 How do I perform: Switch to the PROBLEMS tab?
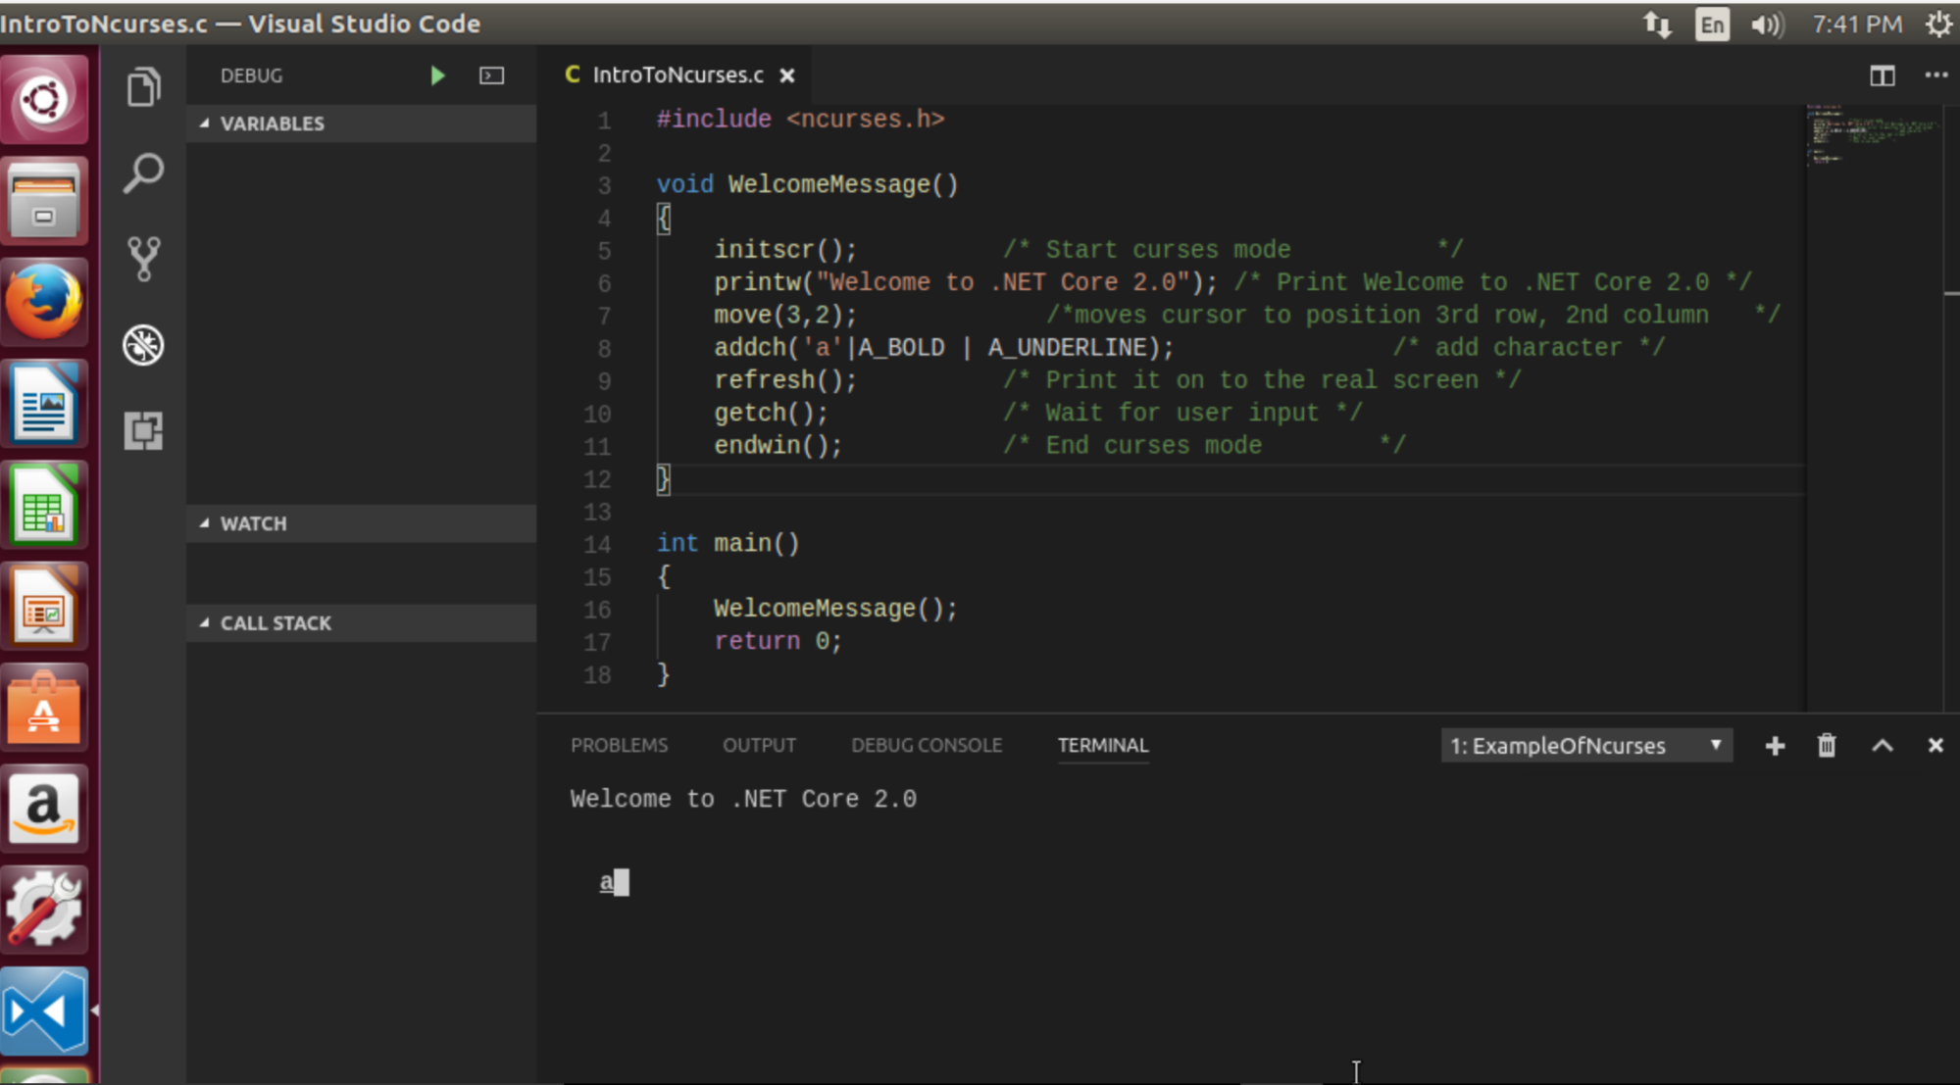(619, 745)
